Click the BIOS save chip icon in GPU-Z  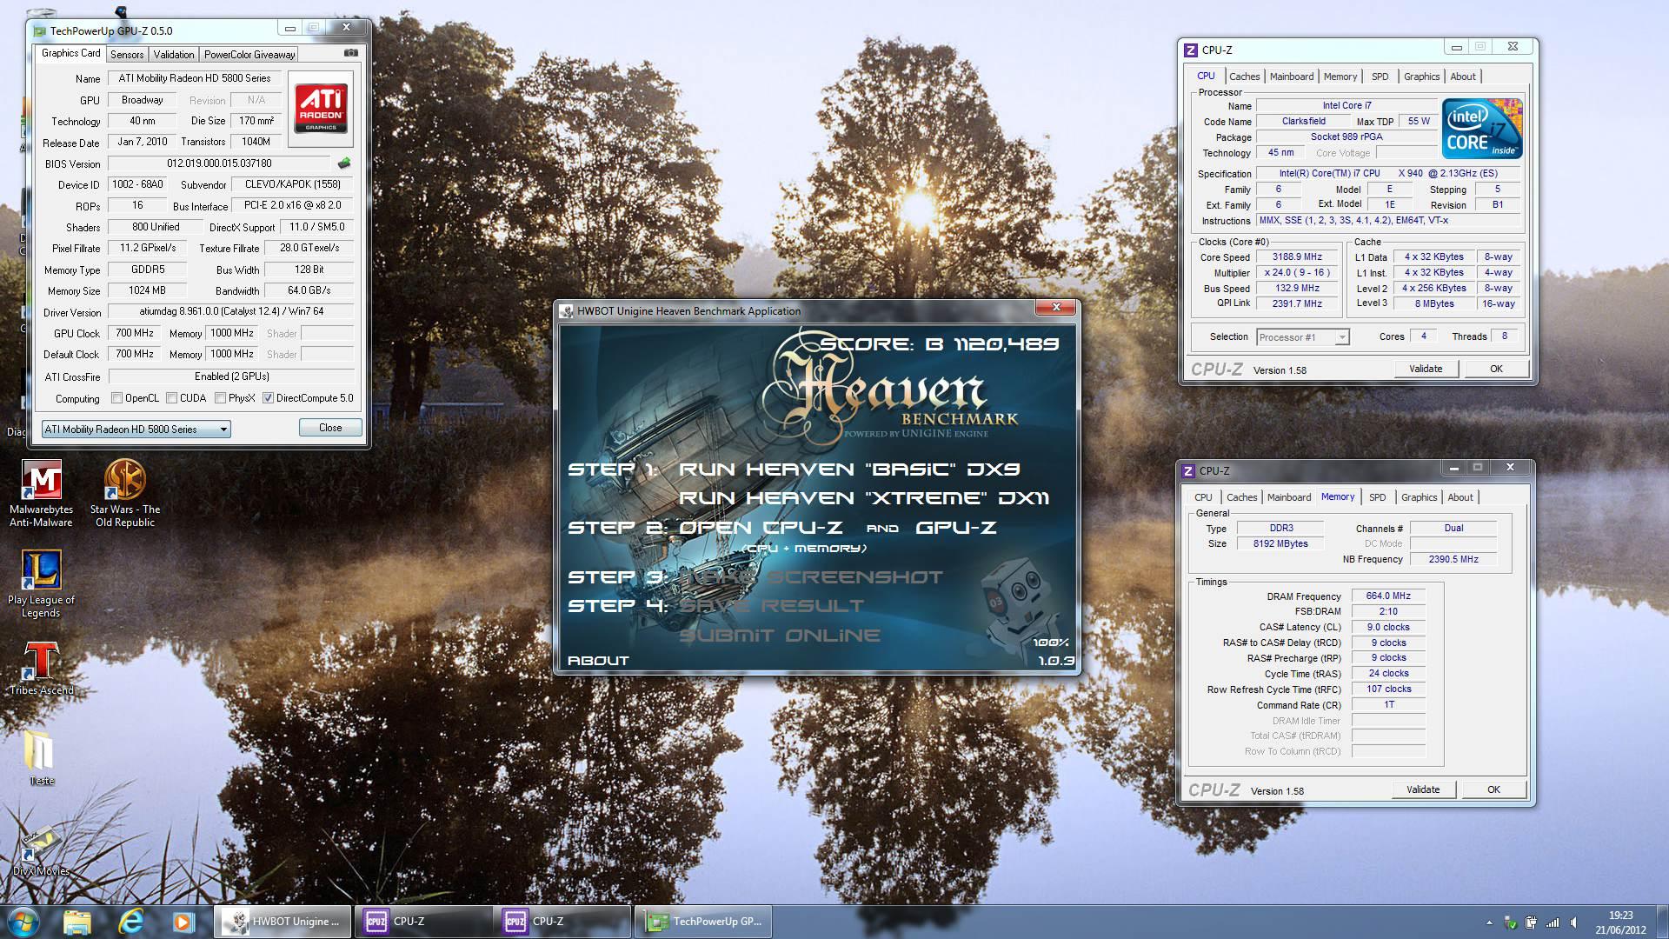[344, 163]
